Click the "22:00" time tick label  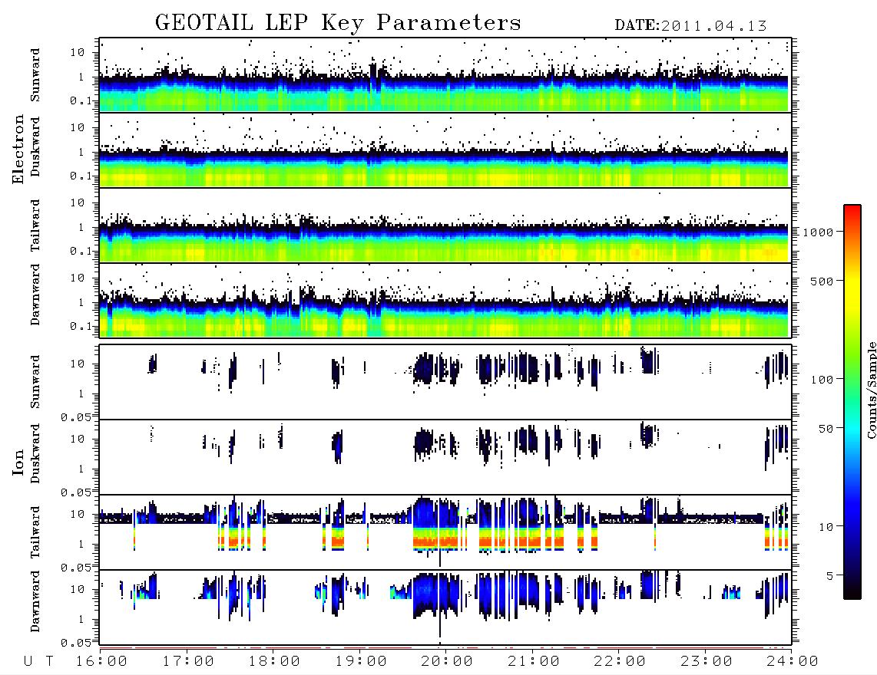click(620, 662)
